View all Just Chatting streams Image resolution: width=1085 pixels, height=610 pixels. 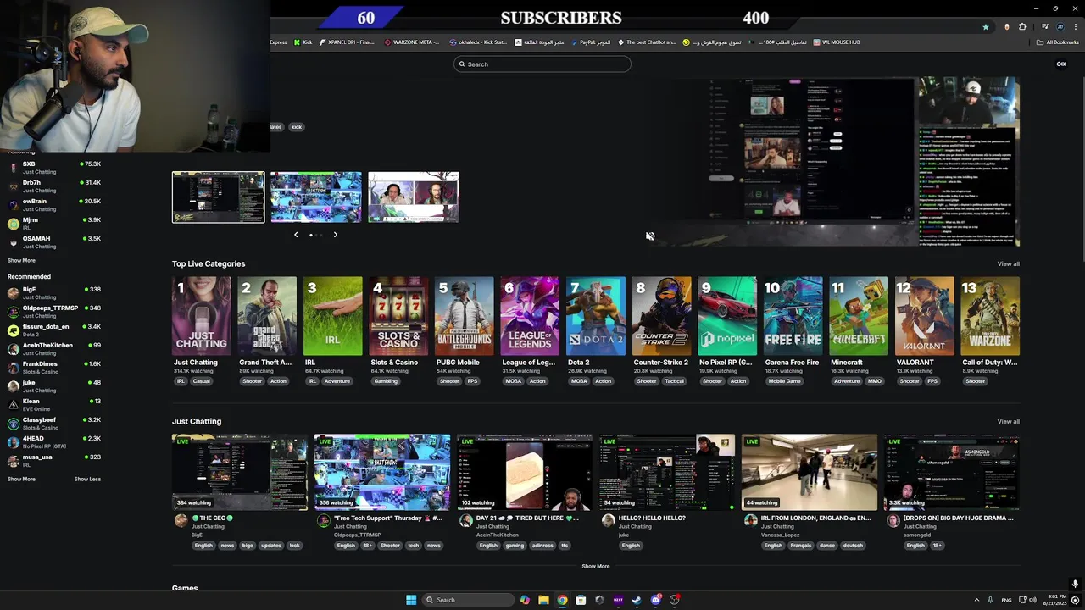click(x=1008, y=422)
